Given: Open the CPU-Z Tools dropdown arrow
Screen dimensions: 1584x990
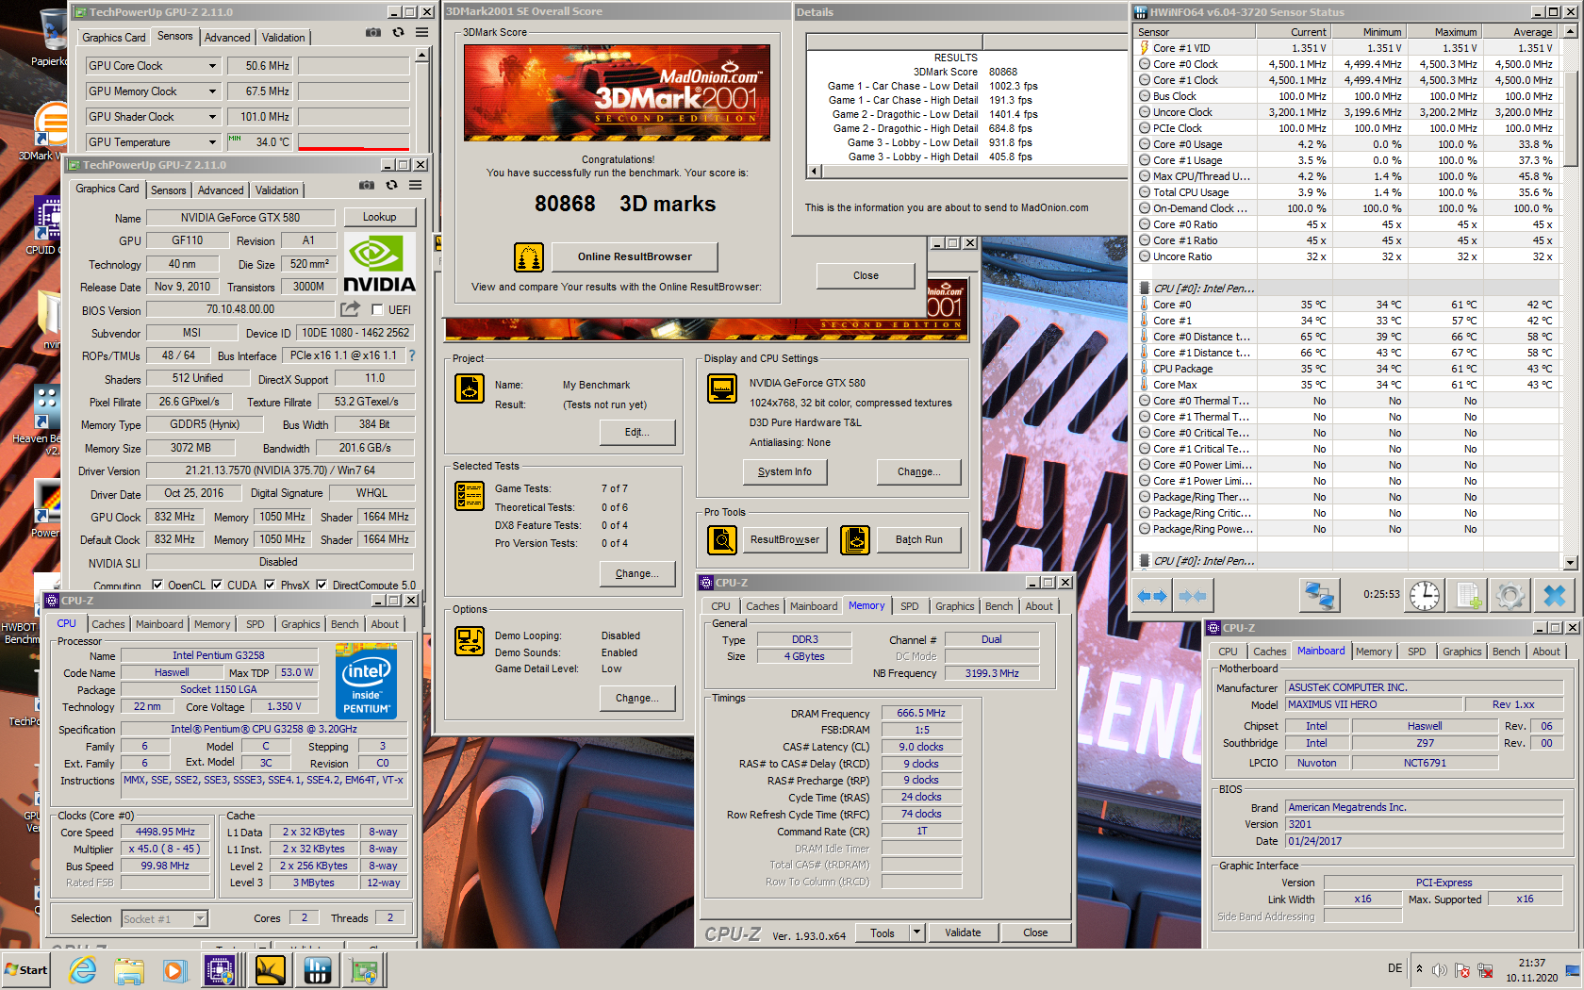Looking at the screenshot, I should 916,932.
